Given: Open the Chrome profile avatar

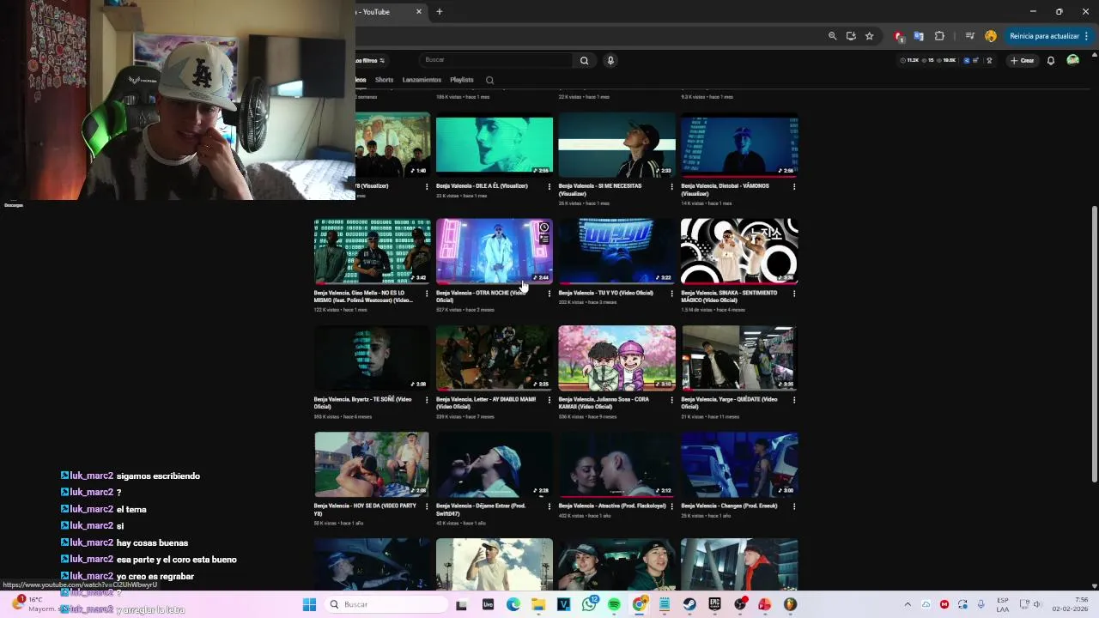Looking at the screenshot, I should pyautogui.click(x=991, y=36).
